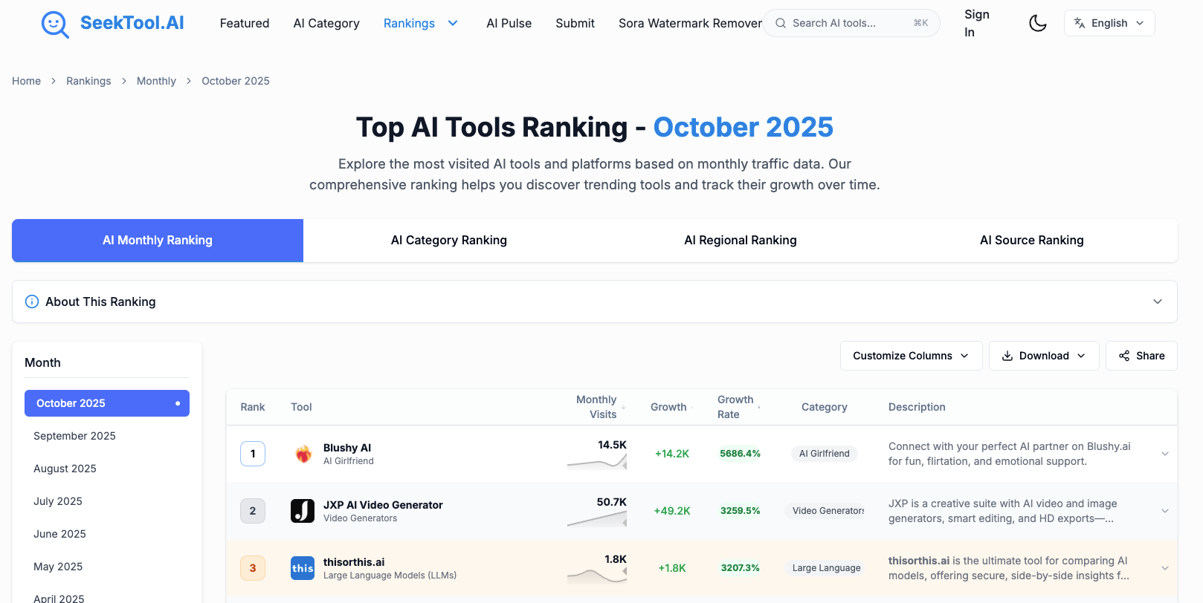The height and width of the screenshot is (603, 1203).
Task: Open the Featured nav item
Action: point(245,23)
